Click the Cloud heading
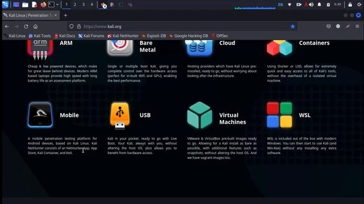 point(227,43)
